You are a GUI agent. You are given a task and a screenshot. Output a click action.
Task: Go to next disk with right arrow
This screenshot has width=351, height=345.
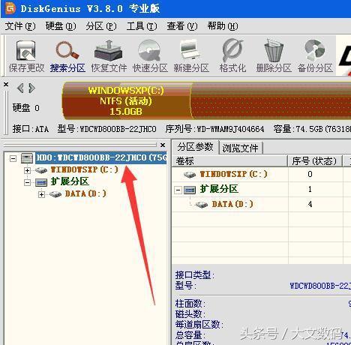pyautogui.click(x=31, y=88)
